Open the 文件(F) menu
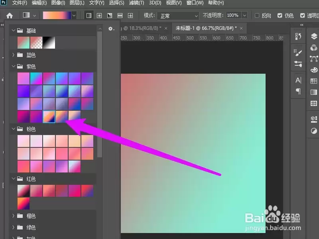 (20, 3)
